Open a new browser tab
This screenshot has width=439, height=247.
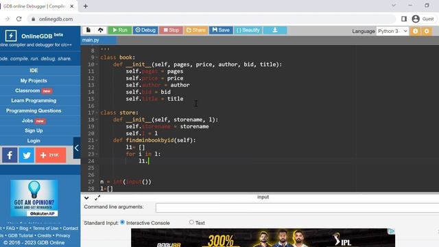pyautogui.click(x=85, y=6)
